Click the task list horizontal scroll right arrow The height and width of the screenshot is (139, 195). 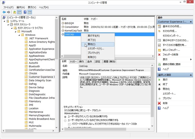(x=153, y=56)
